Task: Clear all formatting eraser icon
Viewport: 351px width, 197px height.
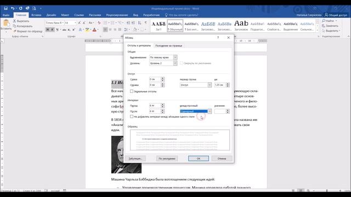Action: [99, 23]
